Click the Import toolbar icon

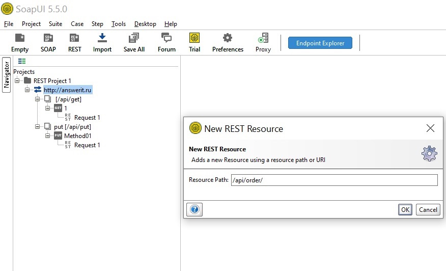pos(102,38)
